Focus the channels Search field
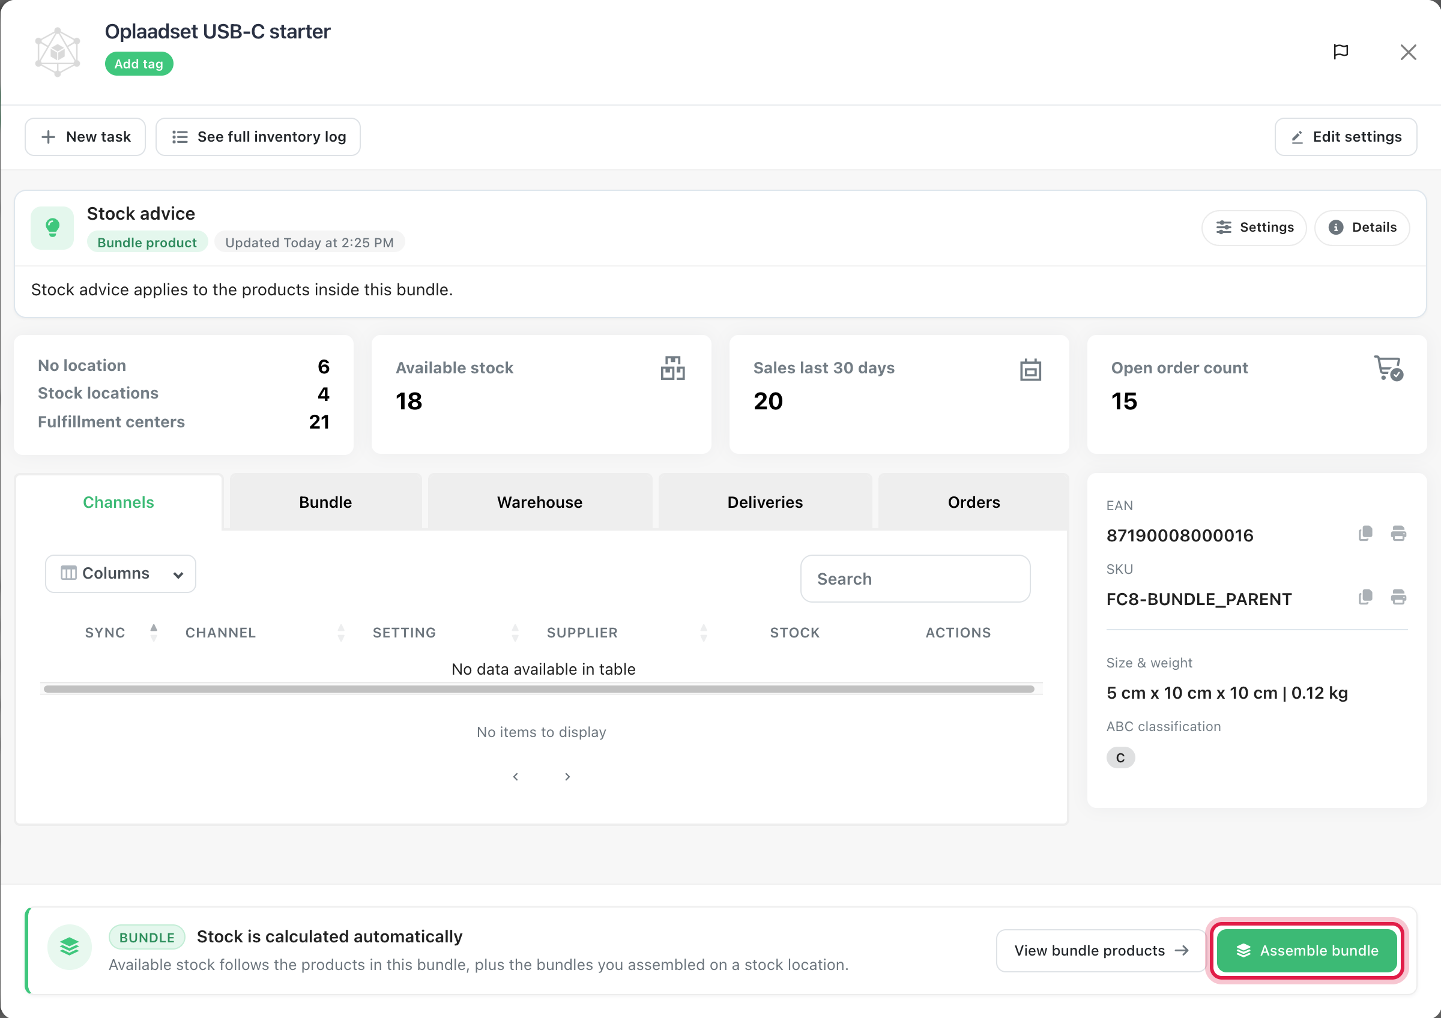1441x1018 pixels. pyautogui.click(x=915, y=578)
